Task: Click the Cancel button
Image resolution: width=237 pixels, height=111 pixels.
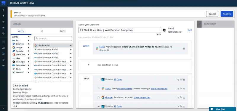Action: point(212,14)
